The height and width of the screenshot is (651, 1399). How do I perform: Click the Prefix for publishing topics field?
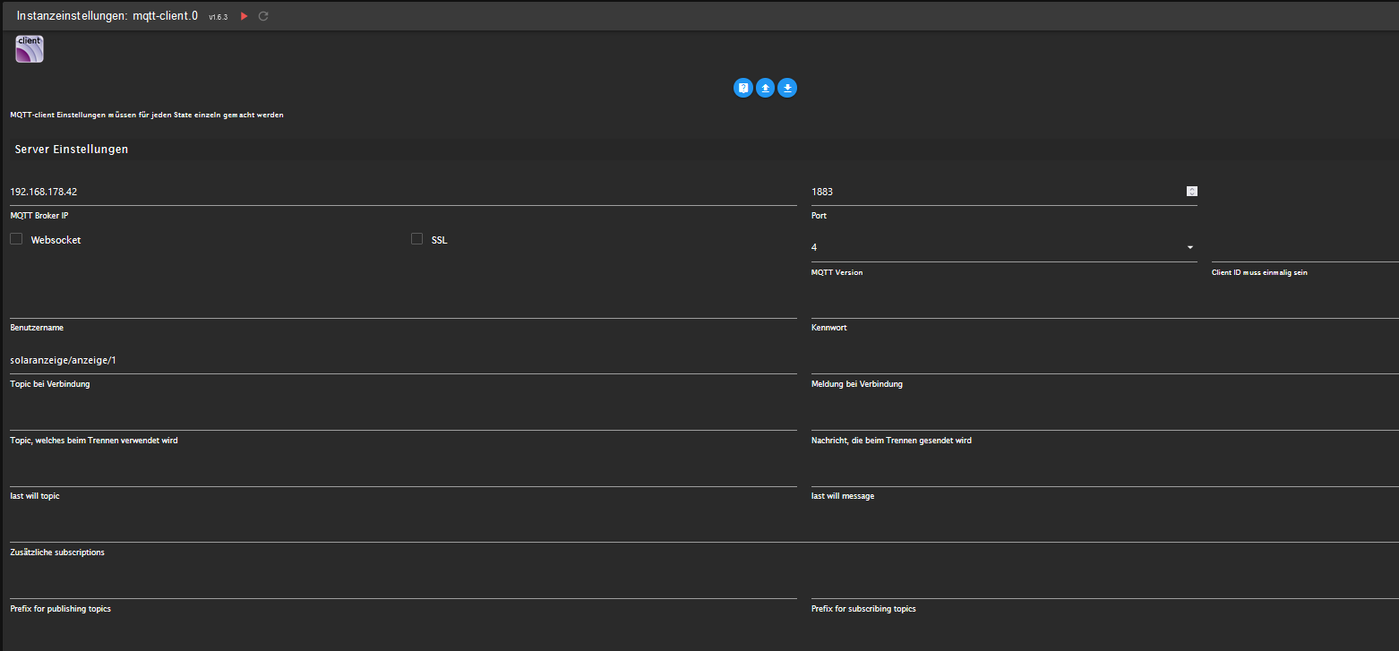[403, 585]
